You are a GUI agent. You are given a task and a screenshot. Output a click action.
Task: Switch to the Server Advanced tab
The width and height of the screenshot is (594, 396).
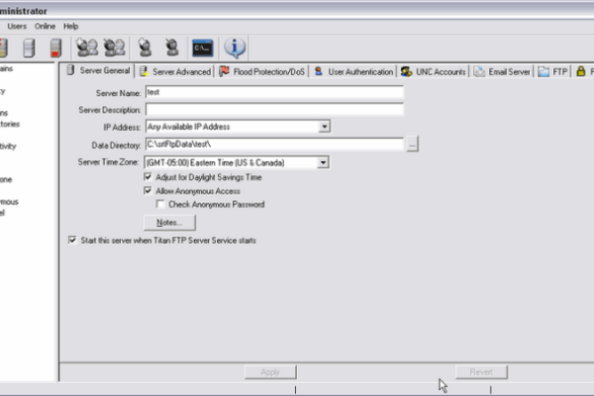[x=175, y=71]
